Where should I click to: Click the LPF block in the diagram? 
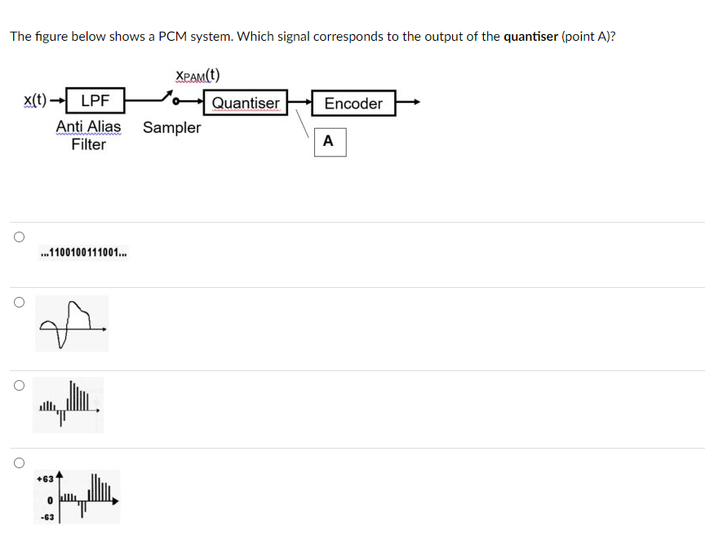point(95,101)
